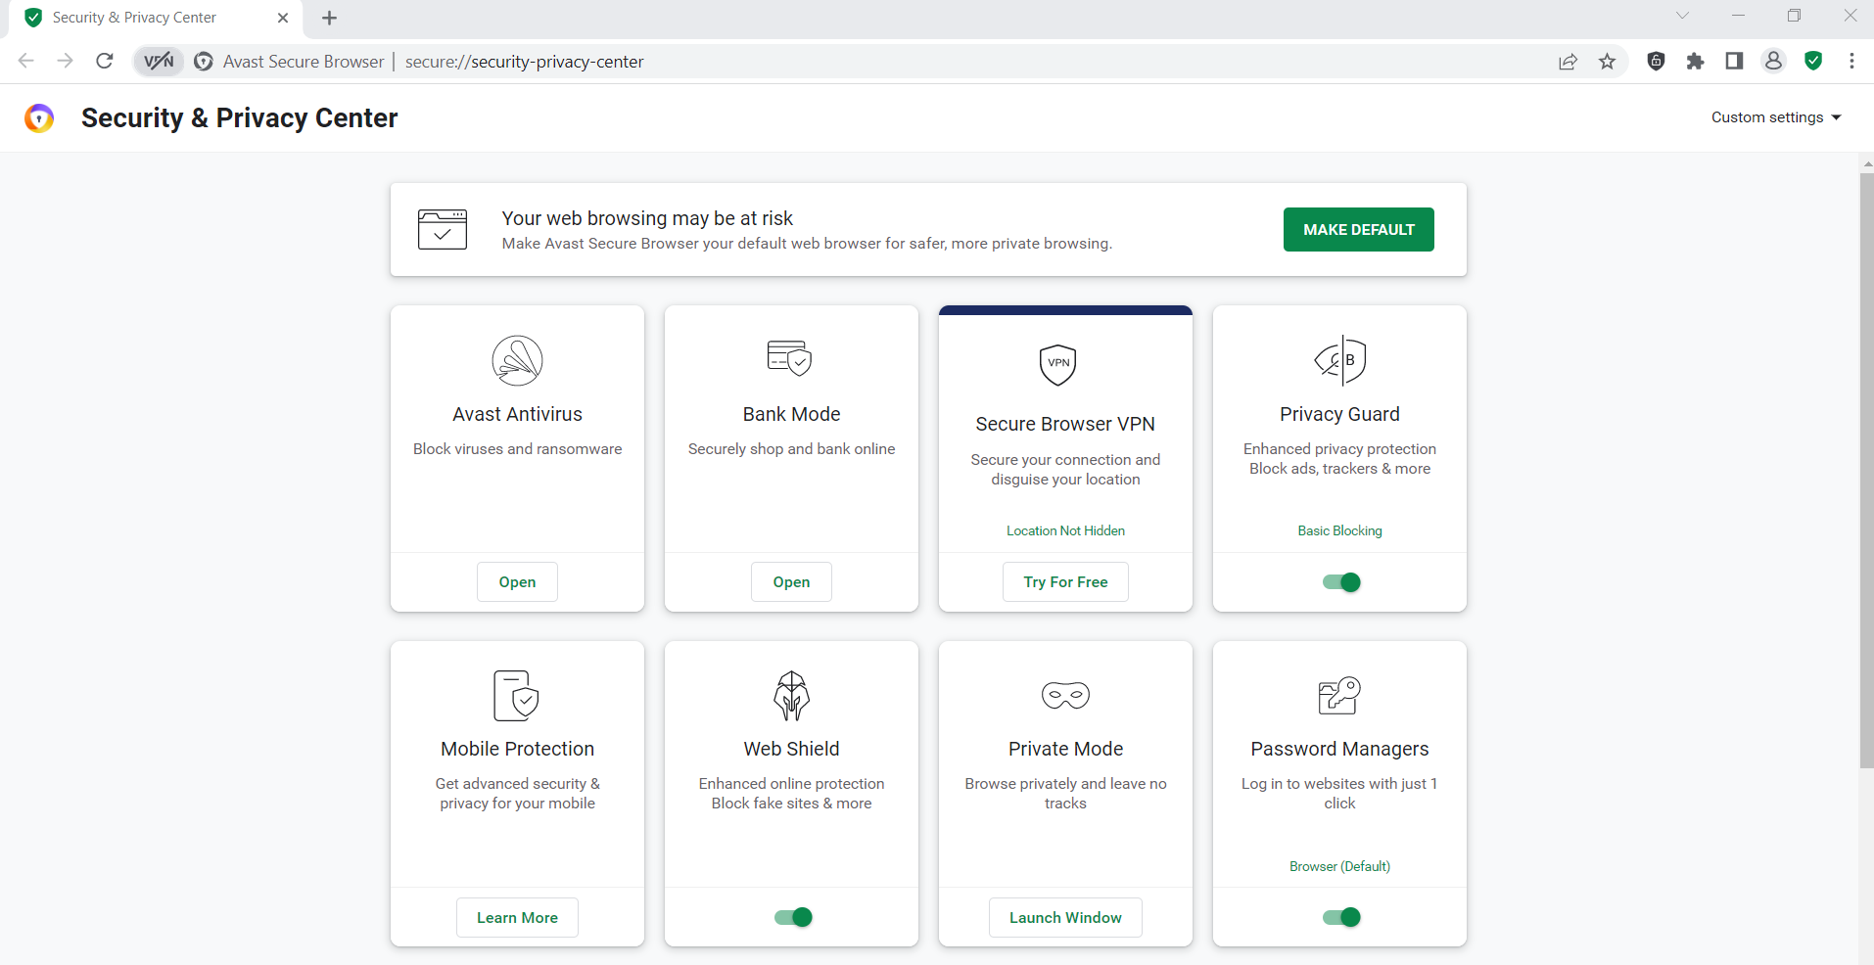Turn off the Password Managers toggle
Screen dimensions: 1874x965
click(x=1341, y=917)
